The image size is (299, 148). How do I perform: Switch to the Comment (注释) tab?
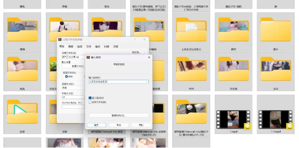coord(116,46)
